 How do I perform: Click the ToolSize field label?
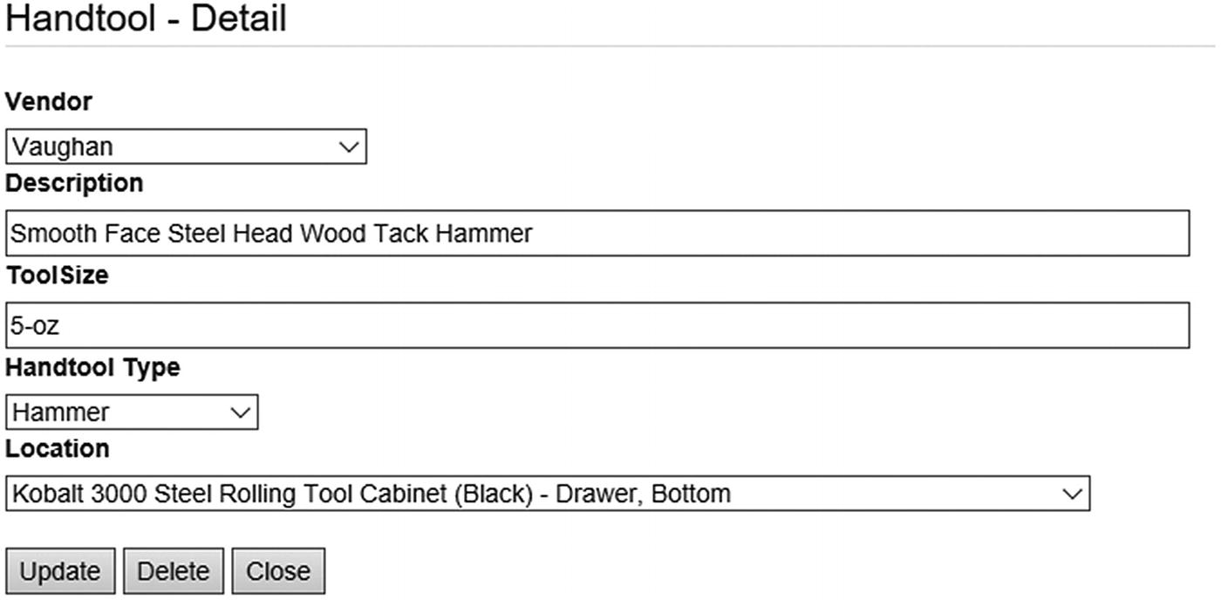[x=57, y=276]
